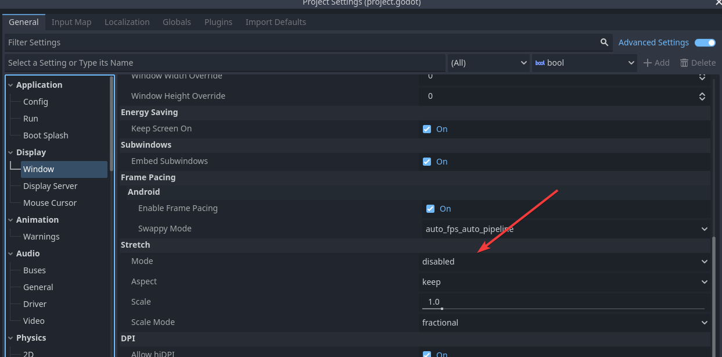
Task: Click the plus Add button icon
Action: (x=648, y=63)
